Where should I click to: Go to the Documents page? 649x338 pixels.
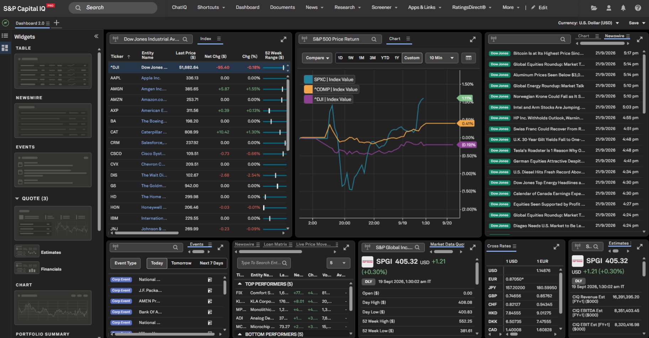click(283, 7)
